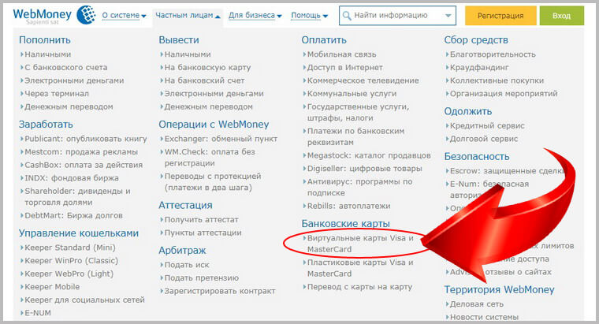Open the 'Вывести' section heading
599x324 pixels.
tap(179, 39)
